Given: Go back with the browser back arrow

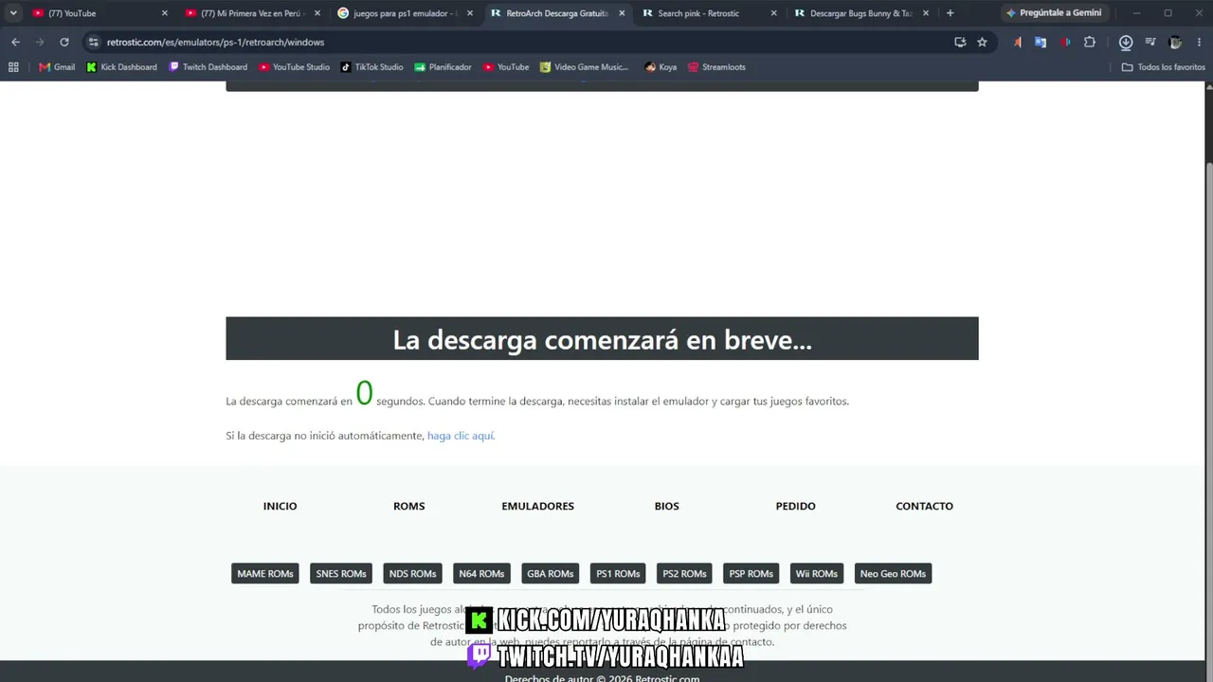Looking at the screenshot, I should (15, 42).
